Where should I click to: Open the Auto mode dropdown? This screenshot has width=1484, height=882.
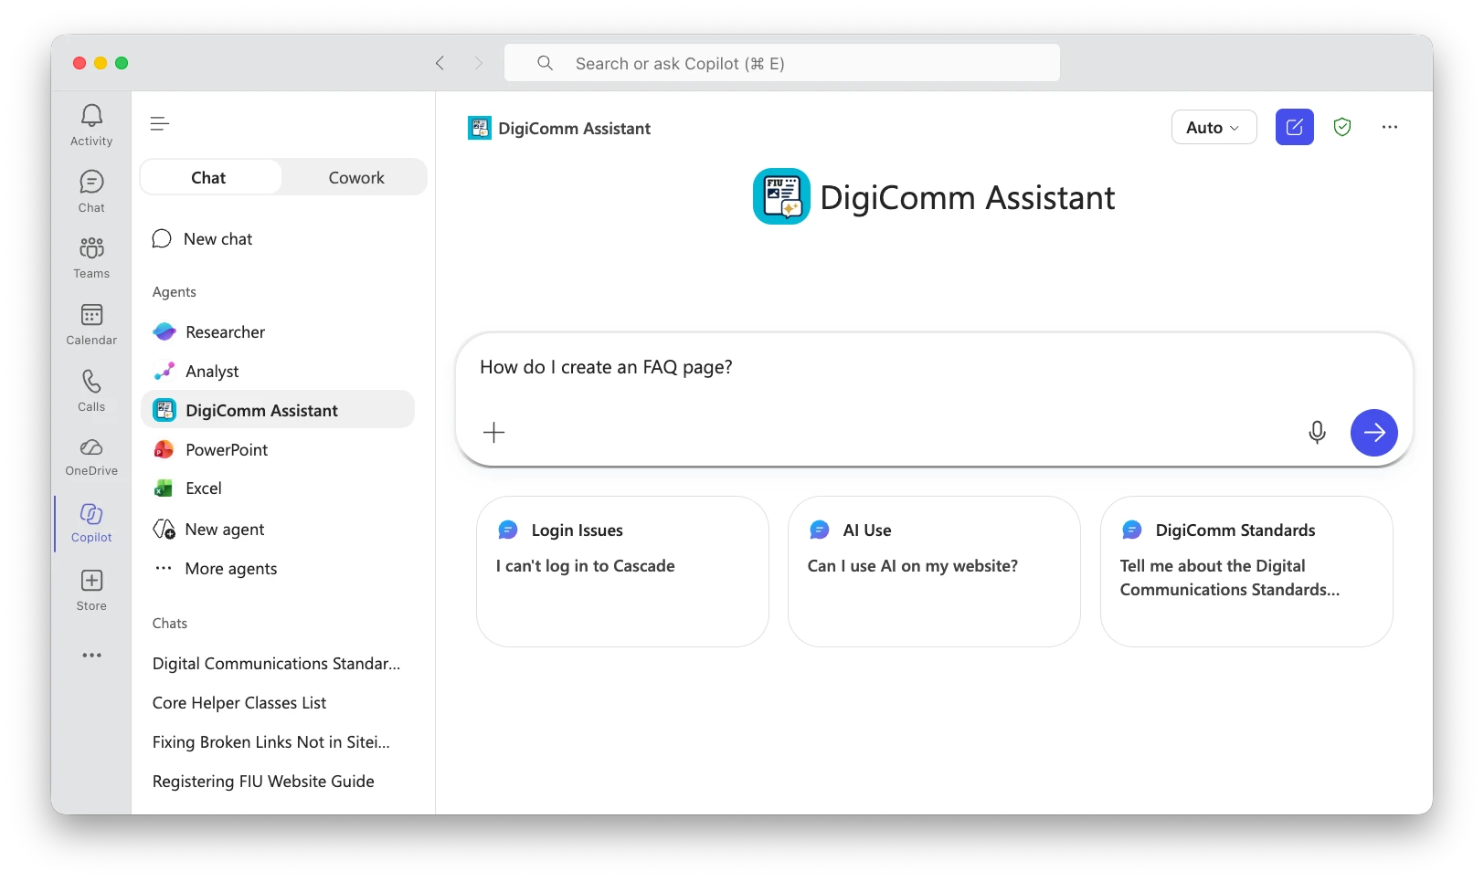coord(1214,127)
